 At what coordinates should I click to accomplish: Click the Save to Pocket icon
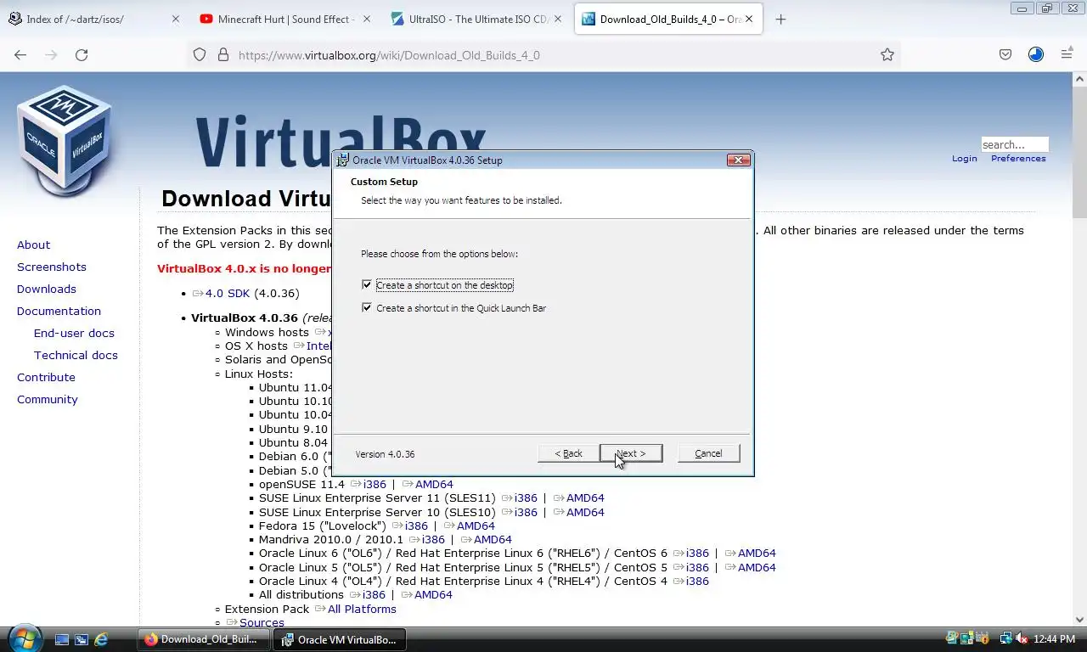(x=1005, y=54)
